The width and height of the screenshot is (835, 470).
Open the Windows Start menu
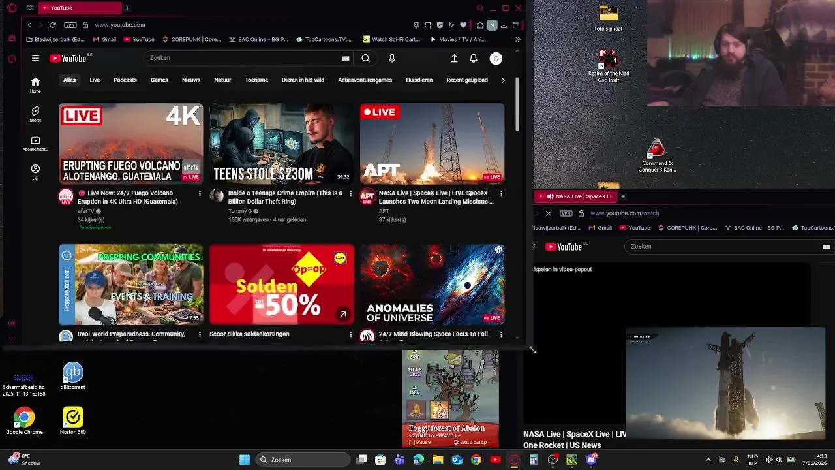245,460
